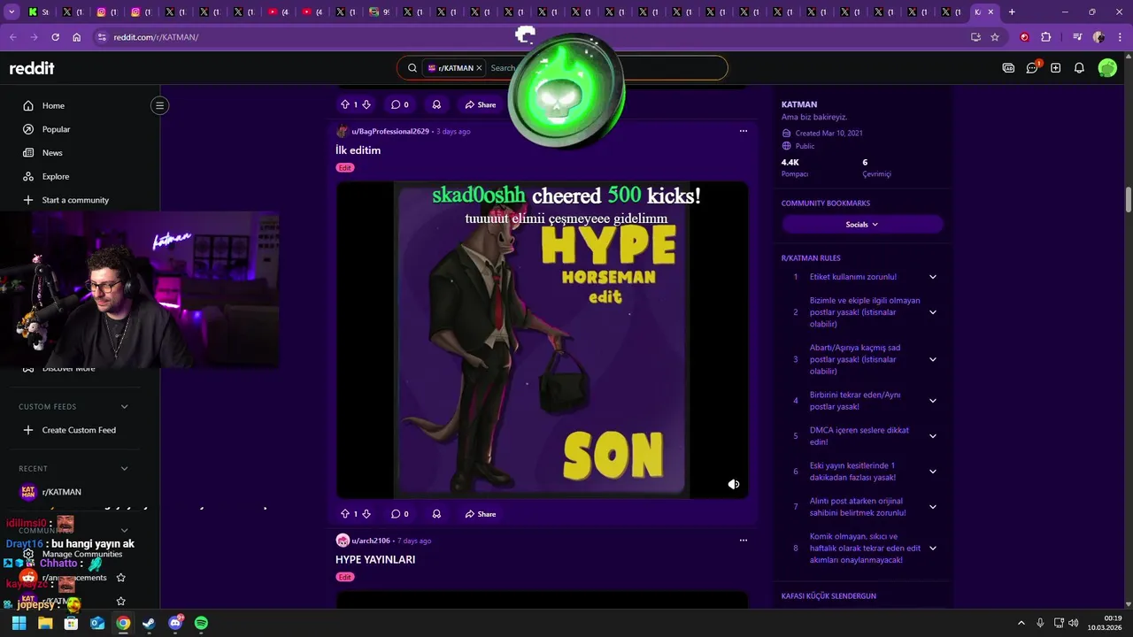Open comments of the İlk editim post
The image size is (1133, 637).
[400, 514]
